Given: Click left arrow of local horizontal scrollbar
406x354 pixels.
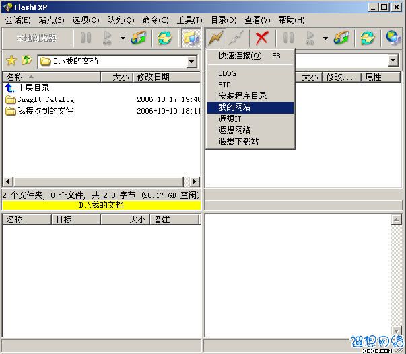Looking at the screenshot, I should pos(8,181).
